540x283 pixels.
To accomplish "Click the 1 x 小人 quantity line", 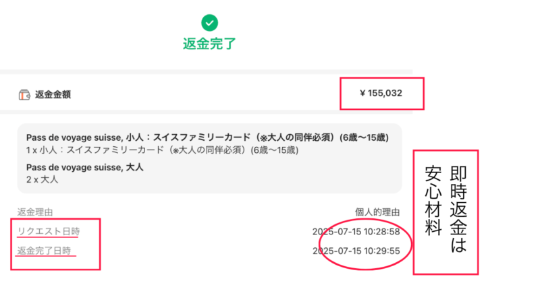I will (x=162, y=150).
